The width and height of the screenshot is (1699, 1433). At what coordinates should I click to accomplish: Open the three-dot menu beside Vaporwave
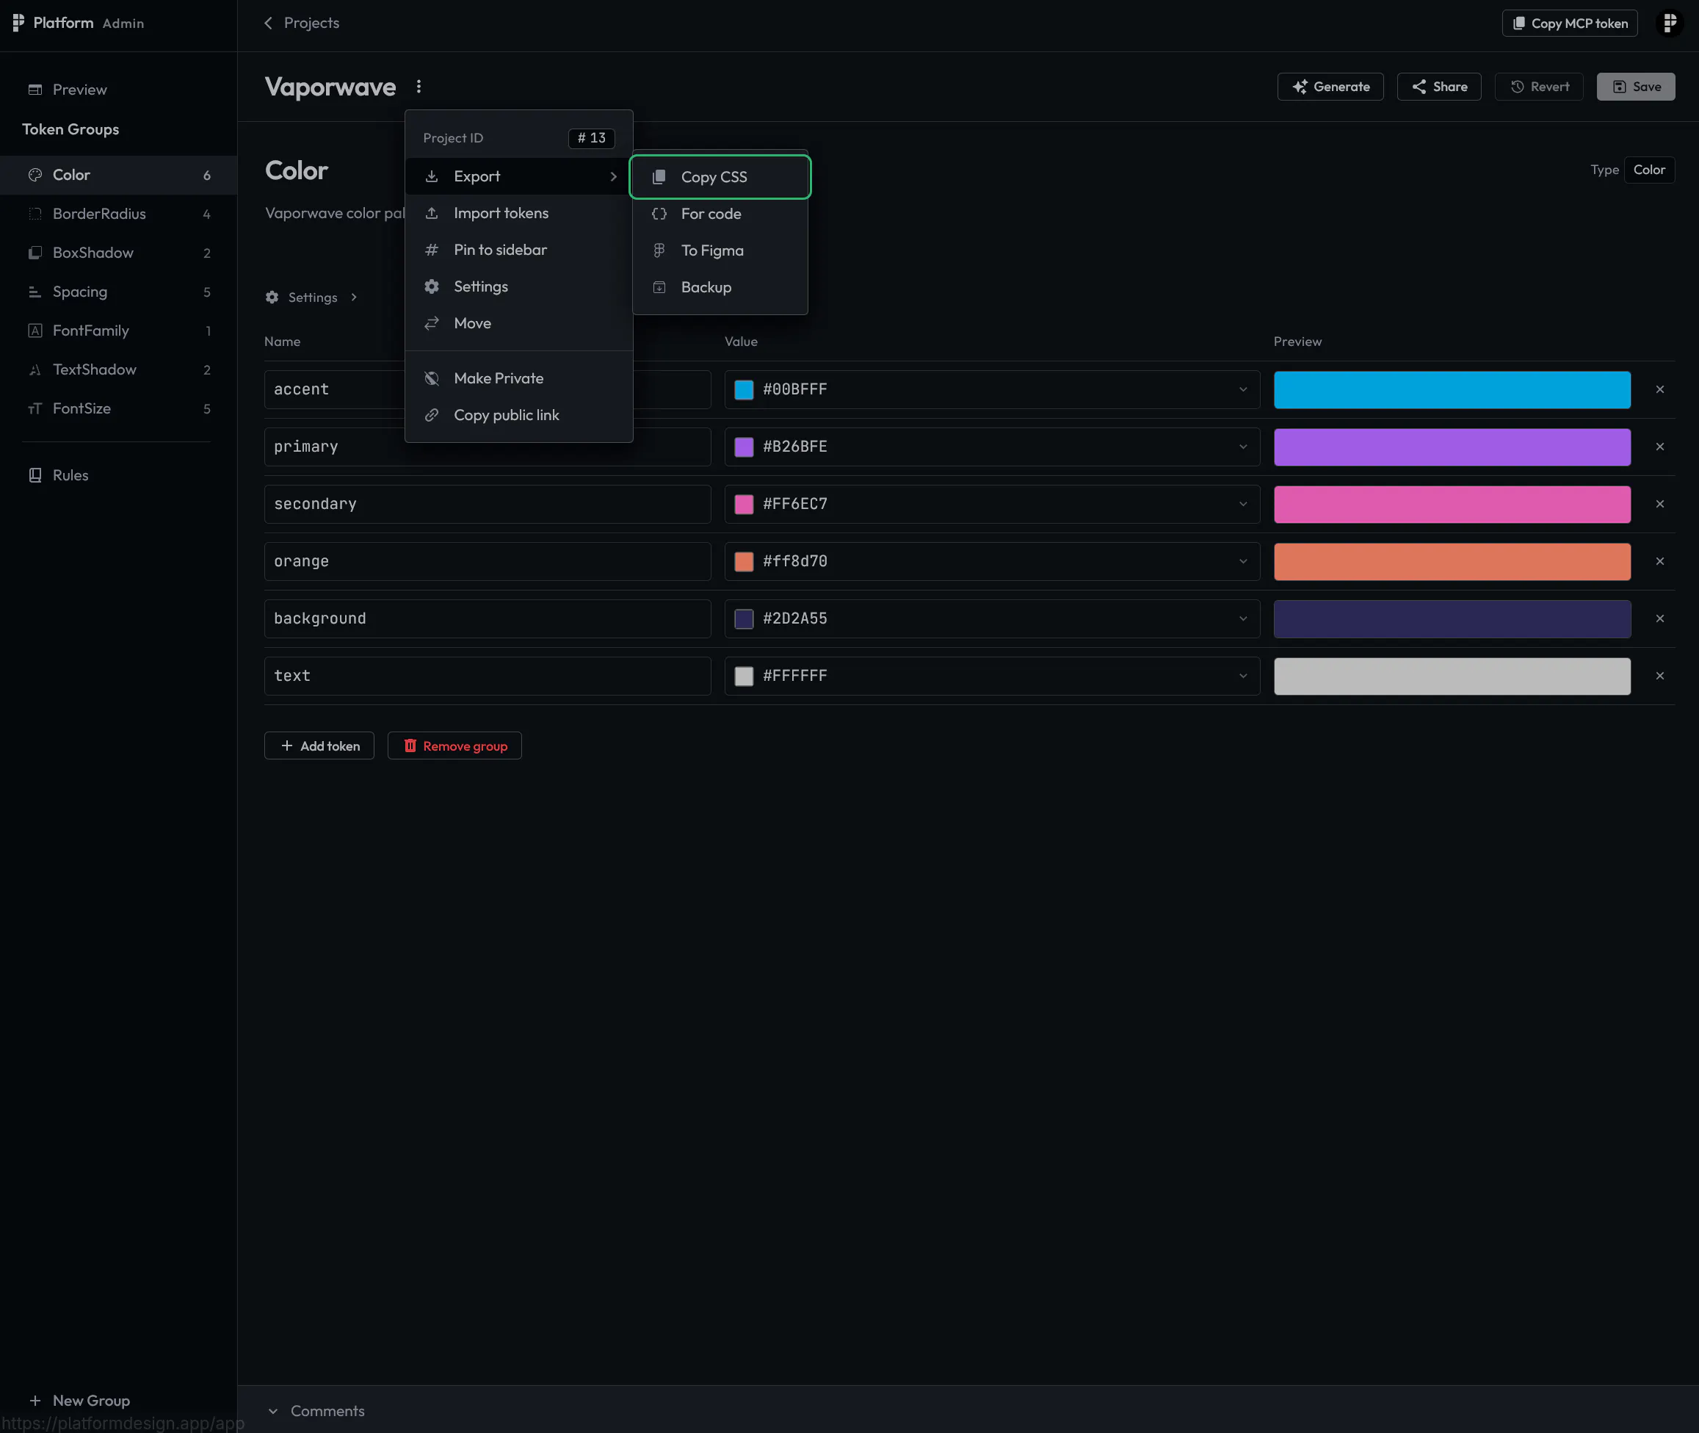(419, 86)
